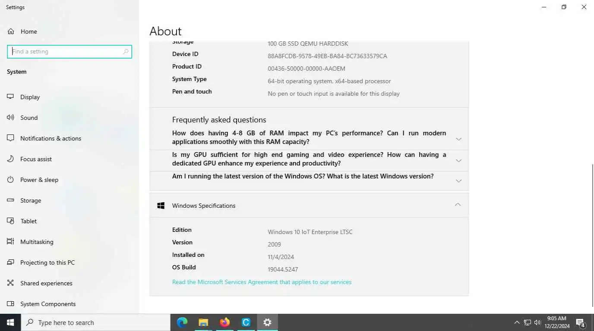594x331 pixels.
Task: Click the Focus assist moon icon
Action: (x=11, y=159)
